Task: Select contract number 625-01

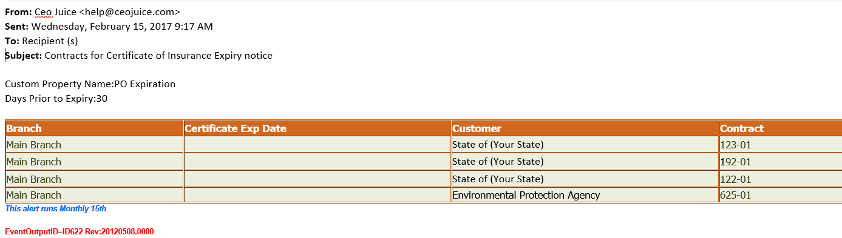Action: click(736, 195)
